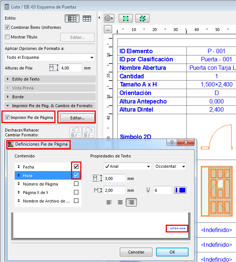
Task: Select the first table style icon
Action: [72, 18]
